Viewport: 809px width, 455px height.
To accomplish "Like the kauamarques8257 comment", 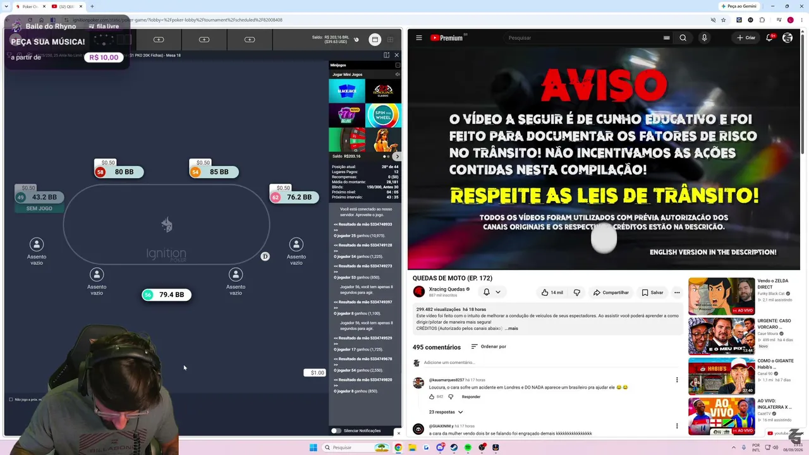I will [432, 397].
